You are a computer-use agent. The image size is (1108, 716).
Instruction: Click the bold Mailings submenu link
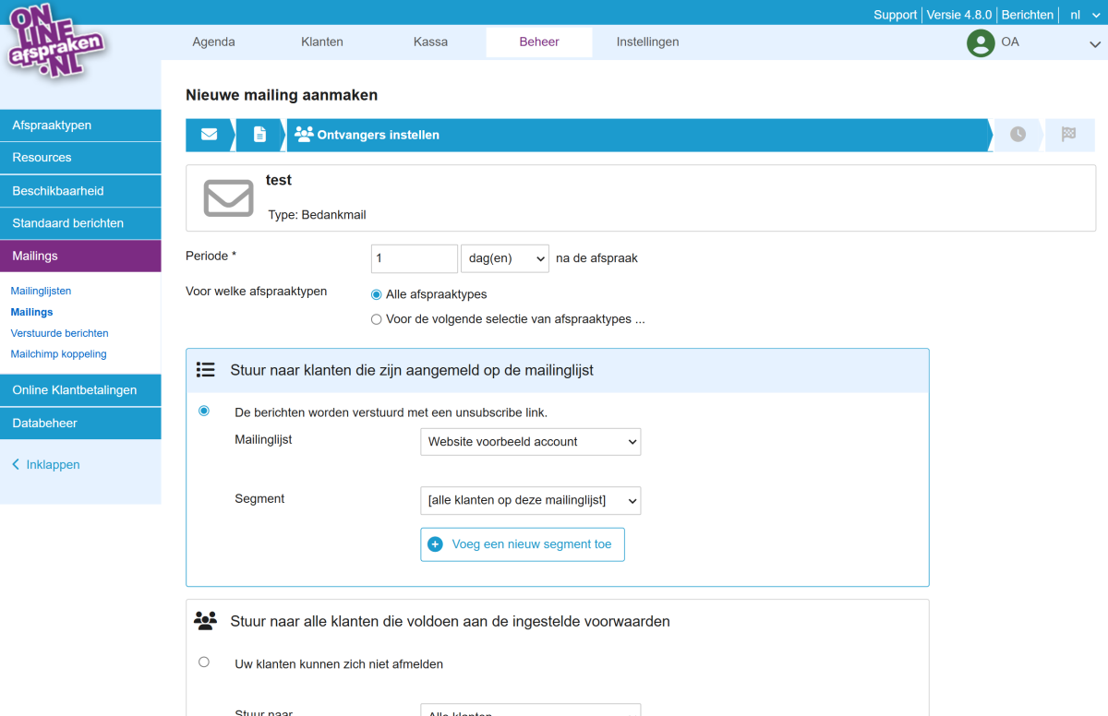(x=31, y=312)
